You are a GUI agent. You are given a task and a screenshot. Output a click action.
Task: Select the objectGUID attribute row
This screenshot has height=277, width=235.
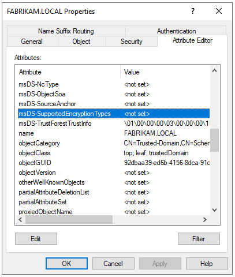point(114,163)
